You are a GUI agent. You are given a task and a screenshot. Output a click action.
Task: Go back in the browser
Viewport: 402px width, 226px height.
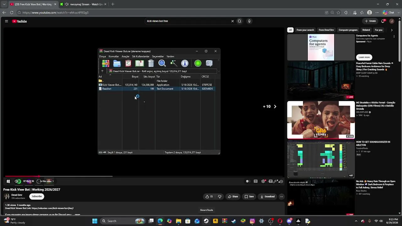[x=4, y=13]
